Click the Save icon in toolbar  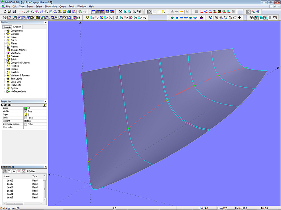14,12
